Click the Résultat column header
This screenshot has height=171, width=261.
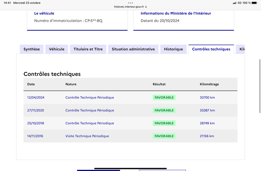coord(159,84)
